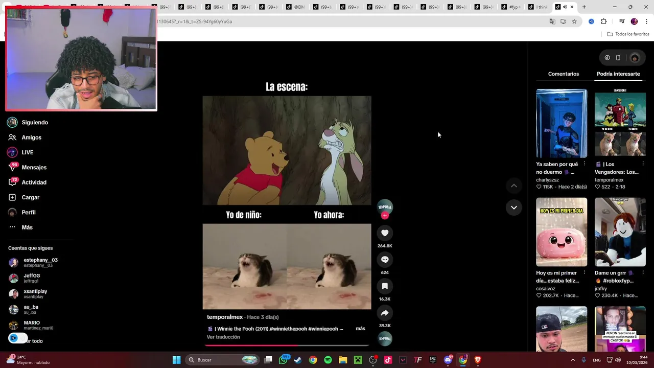Open options for Los Vengadores video
The height and width of the screenshot is (368, 654).
point(643,164)
